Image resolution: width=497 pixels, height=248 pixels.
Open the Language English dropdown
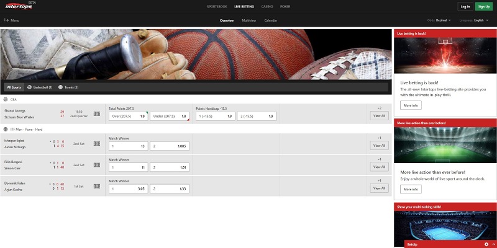pos(477,20)
